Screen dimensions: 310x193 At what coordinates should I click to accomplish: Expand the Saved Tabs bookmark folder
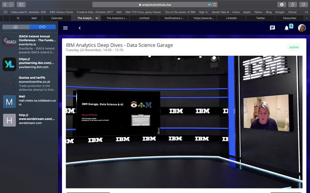(220, 12)
